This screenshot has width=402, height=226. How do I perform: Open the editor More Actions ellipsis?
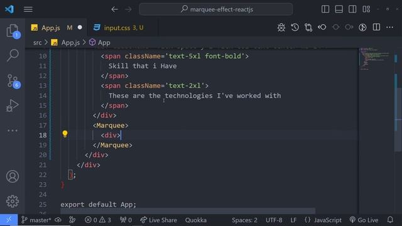pos(389,27)
